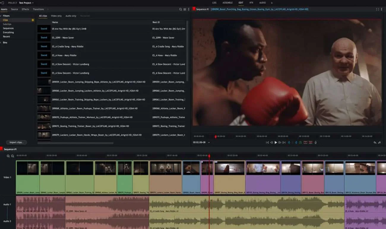386x229 pixels.
Task: Open the Effects tab
Action: pos(26,9)
